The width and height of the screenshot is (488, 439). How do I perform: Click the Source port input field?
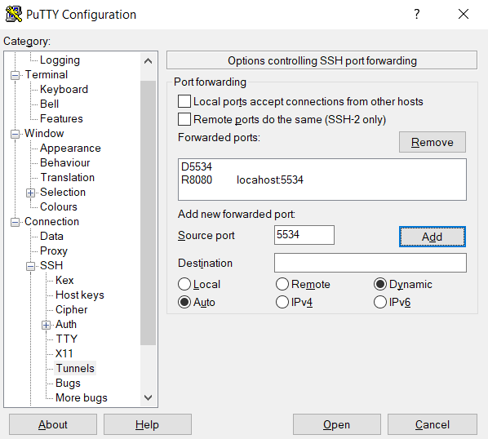point(304,235)
